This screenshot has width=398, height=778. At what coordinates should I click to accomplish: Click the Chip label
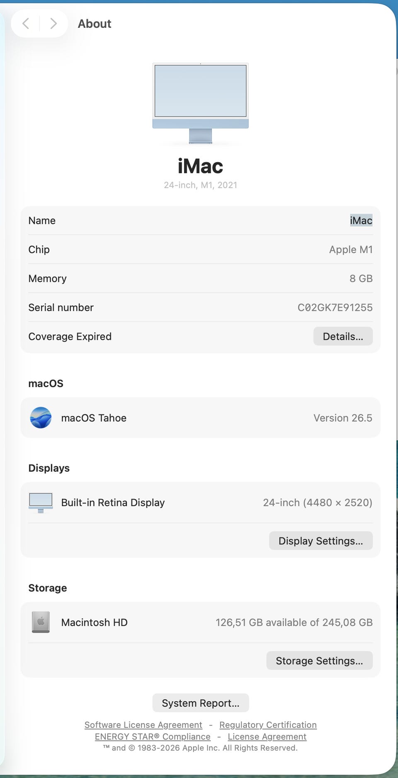tap(39, 250)
